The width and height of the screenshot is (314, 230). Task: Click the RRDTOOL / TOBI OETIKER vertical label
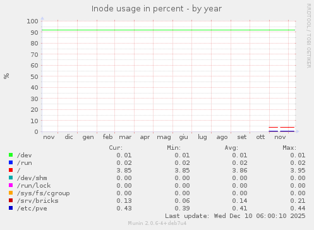[x=308, y=36]
